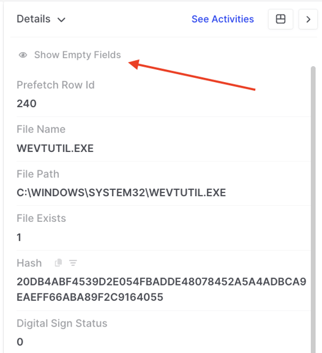
Task: Click the right chevron arrow button
Action: (x=308, y=19)
